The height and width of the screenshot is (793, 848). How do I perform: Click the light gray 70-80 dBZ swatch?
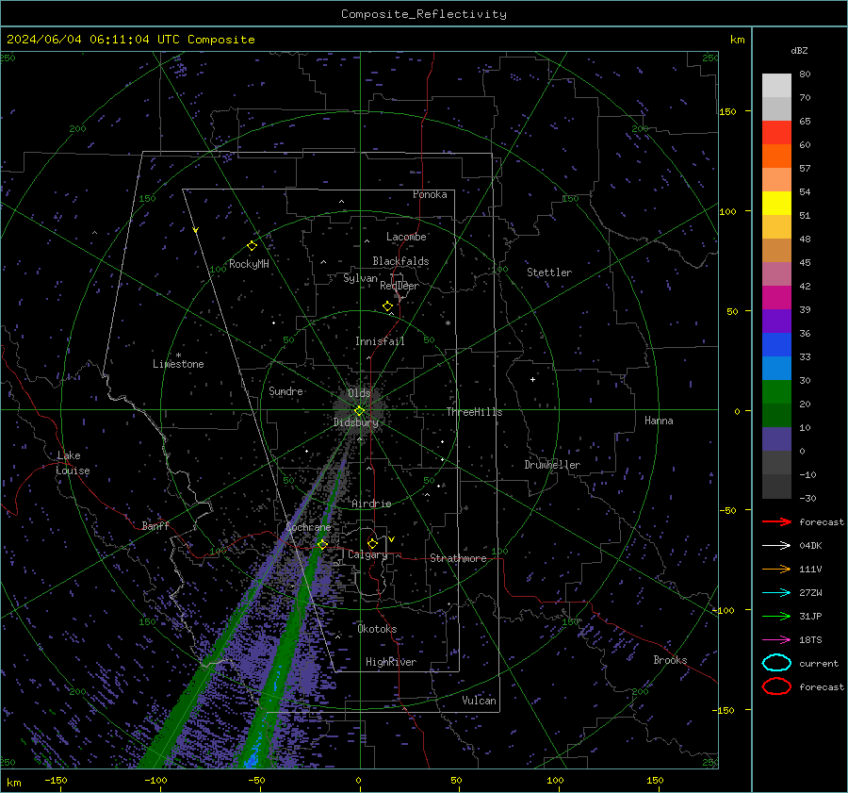[776, 86]
